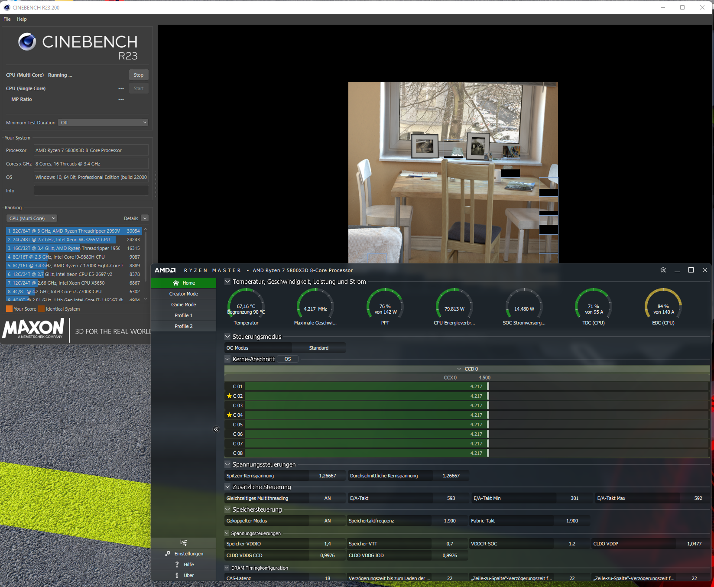Click the empty Info field in Cinebench

tap(91, 191)
